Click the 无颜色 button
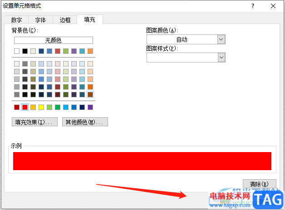 pos(54,40)
